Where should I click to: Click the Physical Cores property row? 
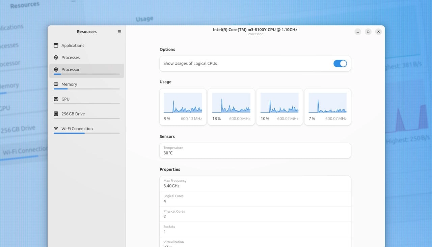tap(255, 214)
